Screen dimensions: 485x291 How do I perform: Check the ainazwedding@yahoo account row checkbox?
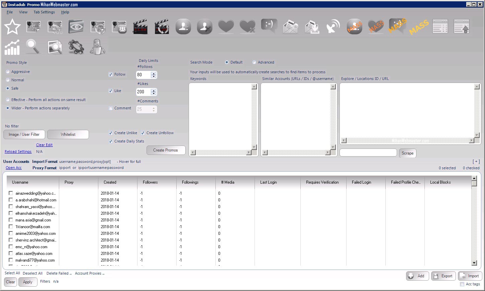coord(11,193)
